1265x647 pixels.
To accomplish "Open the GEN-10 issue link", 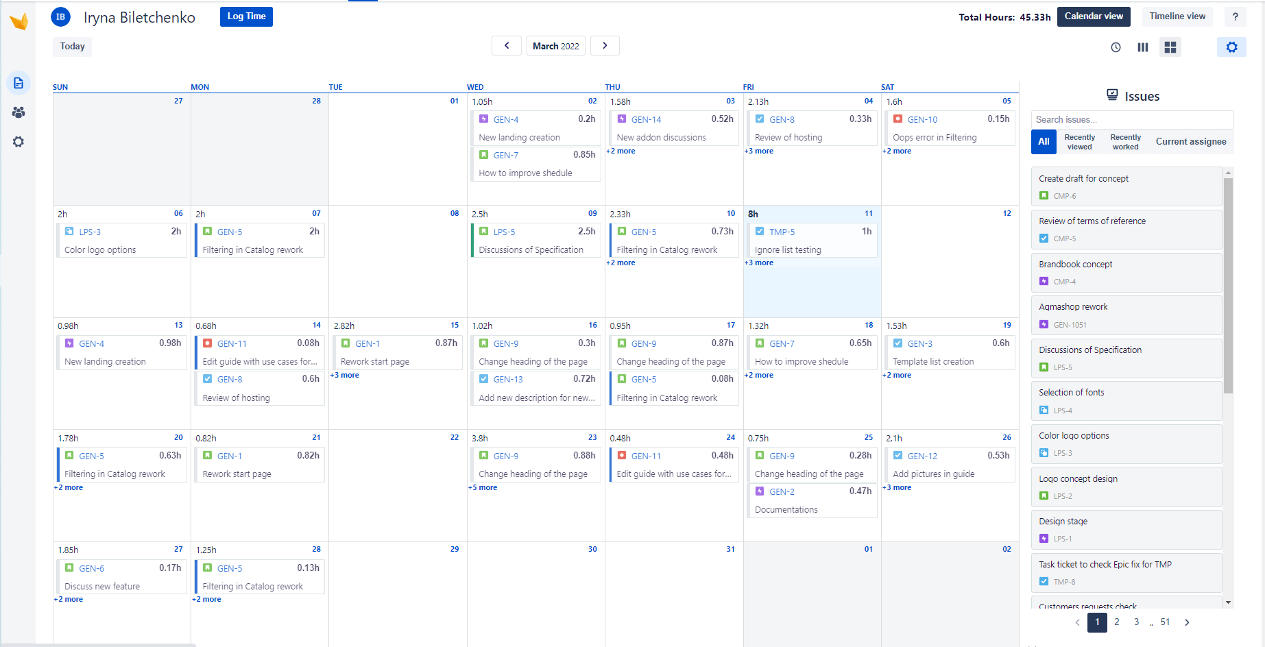I will pyautogui.click(x=923, y=119).
